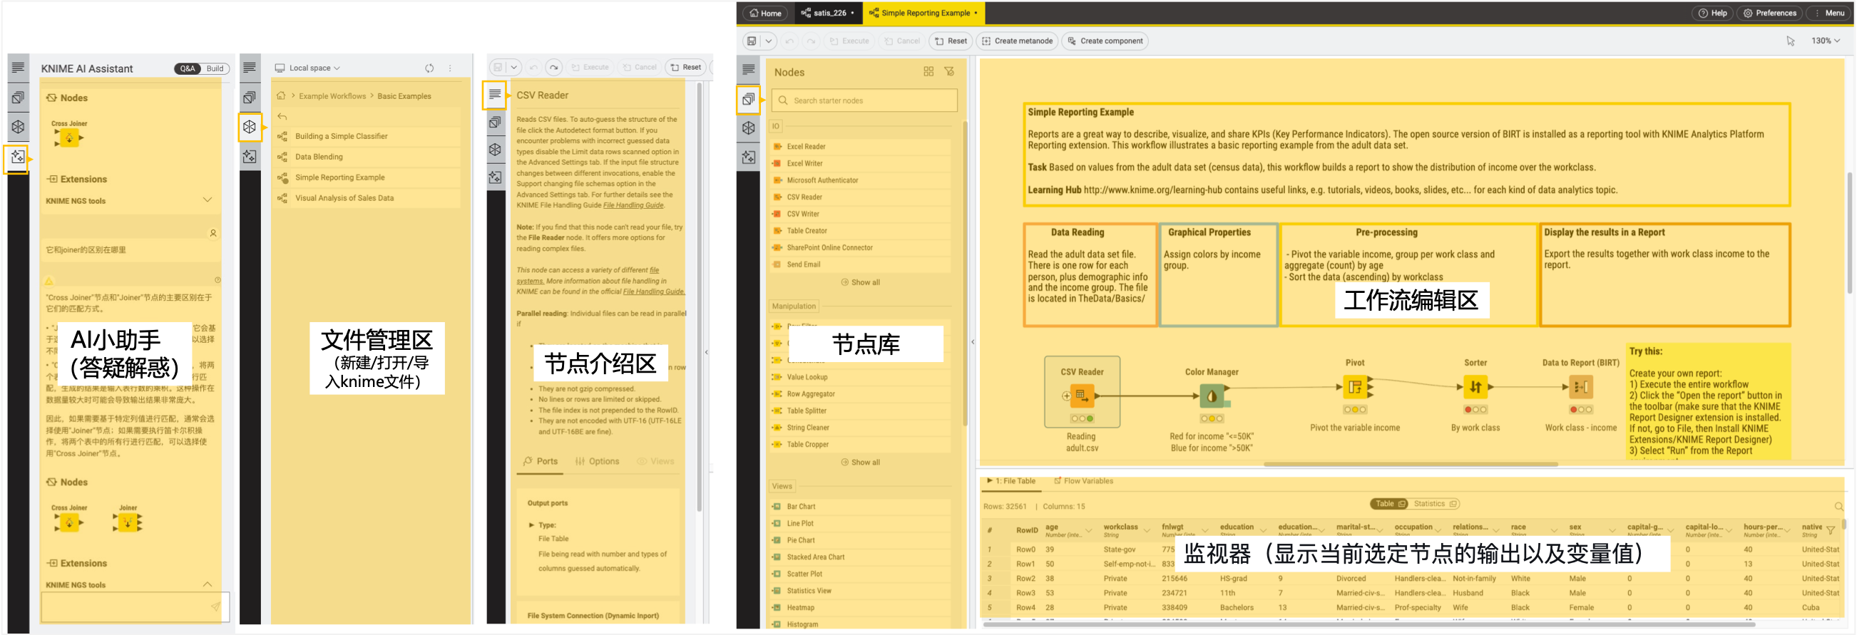Open the 130% zoom dropdown
1857x635 pixels.
(1826, 41)
